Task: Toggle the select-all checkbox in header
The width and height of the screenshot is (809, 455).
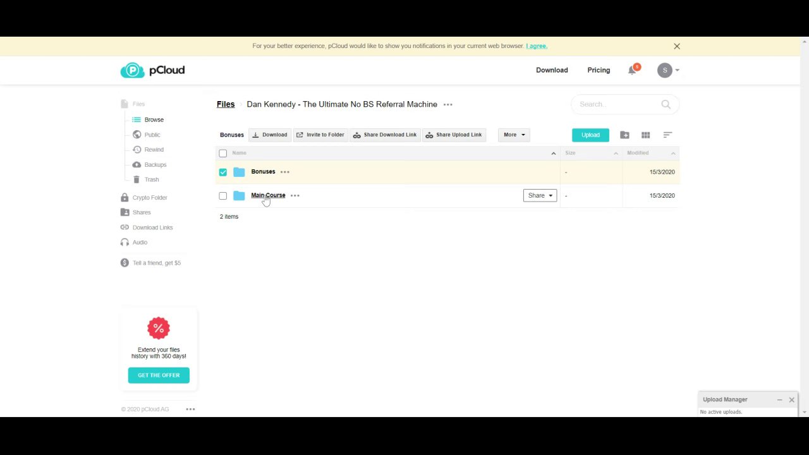Action: (223, 153)
